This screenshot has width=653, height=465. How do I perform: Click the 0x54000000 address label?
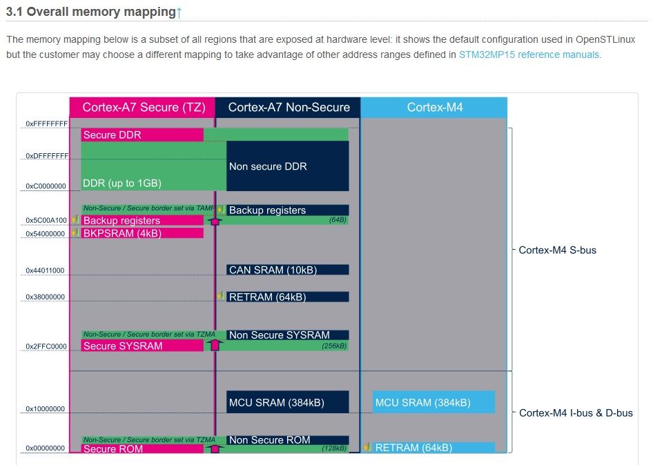(46, 234)
